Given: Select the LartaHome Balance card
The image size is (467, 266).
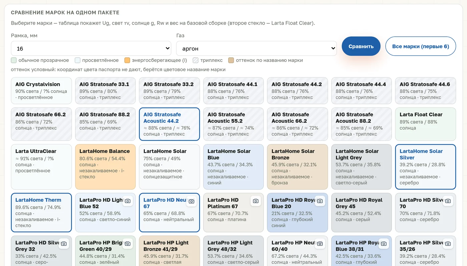Looking at the screenshot, I should tap(105, 167).
